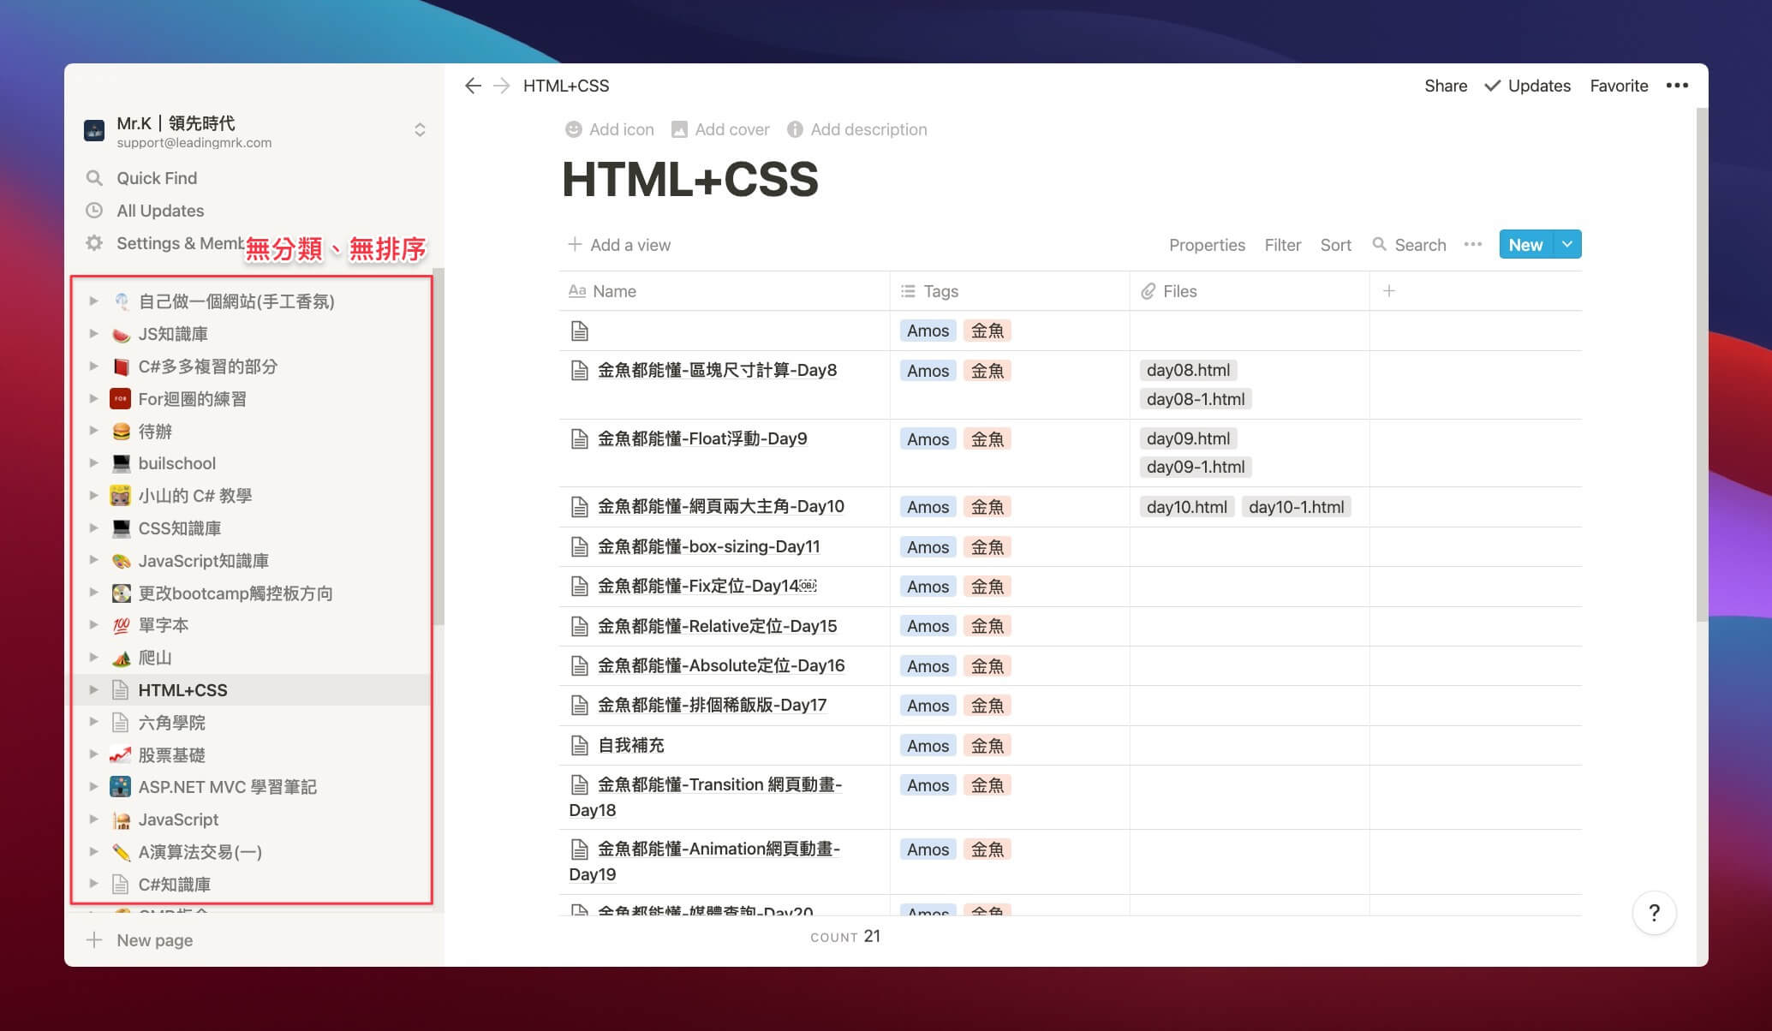Open the workspace switcher chevron
The height and width of the screenshot is (1031, 1772).
click(x=420, y=130)
